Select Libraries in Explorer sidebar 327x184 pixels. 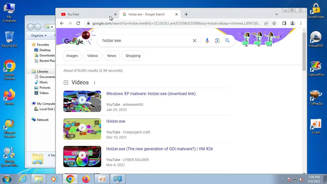click(x=42, y=72)
